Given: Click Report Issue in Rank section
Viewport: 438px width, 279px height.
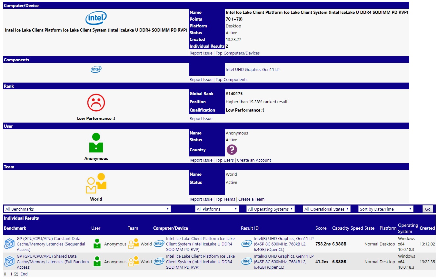Looking at the screenshot, I should coord(201,119).
